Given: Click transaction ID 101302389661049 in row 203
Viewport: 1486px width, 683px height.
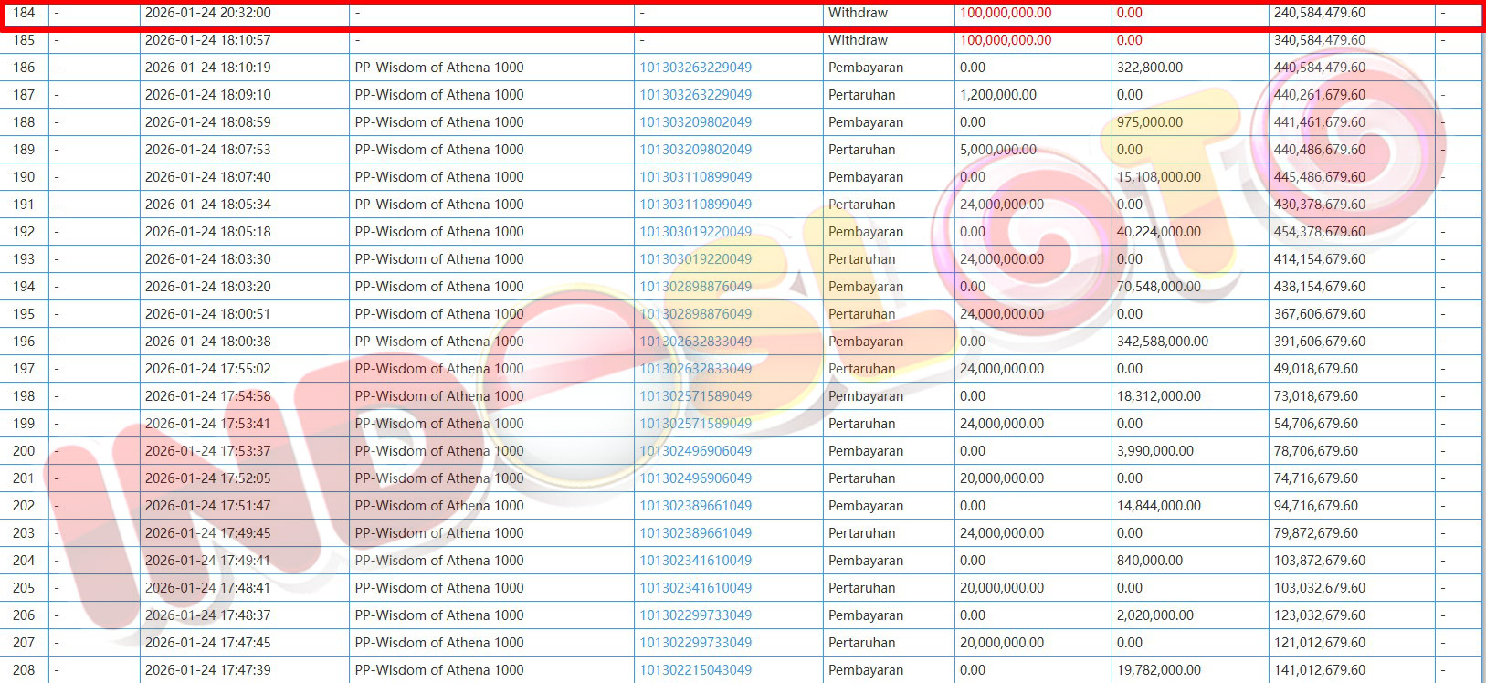Looking at the screenshot, I should [x=695, y=533].
